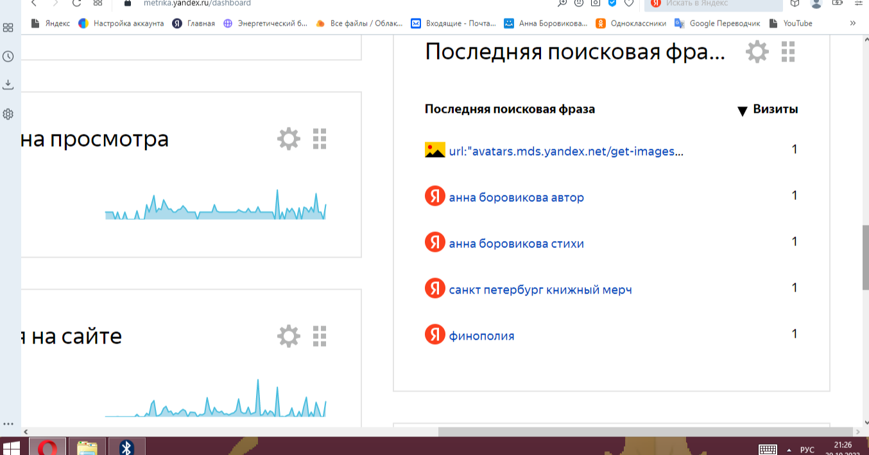Go forward in browser history
This screenshot has height=455, width=869.
[x=55, y=3]
